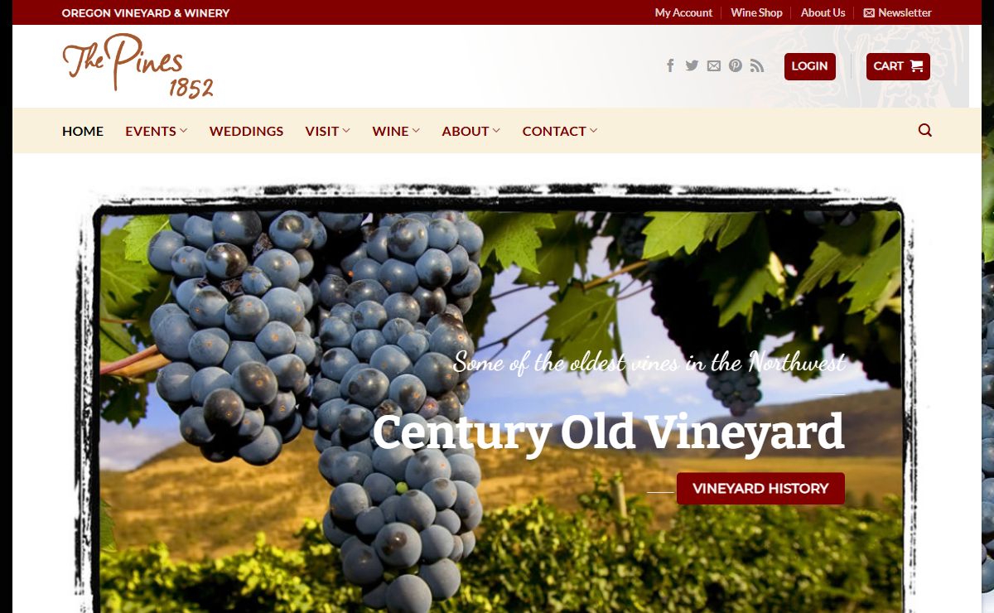The image size is (994, 613).
Task: Click the email envelope icon in header
Action: point(714,65)
